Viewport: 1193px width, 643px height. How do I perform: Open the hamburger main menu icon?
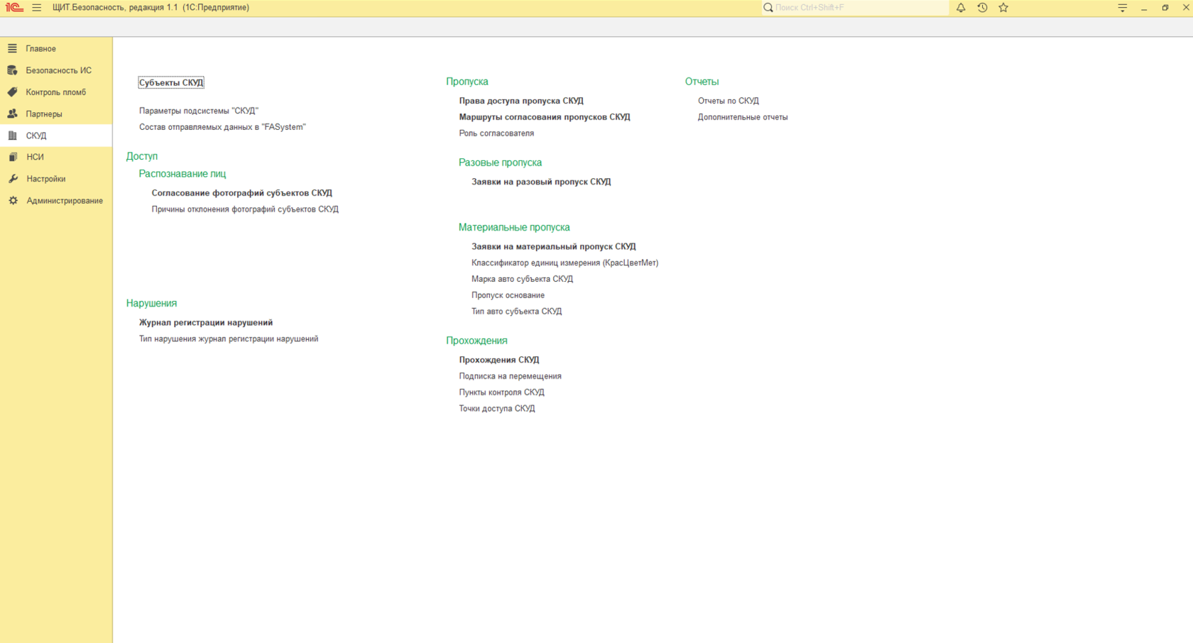(37, 8)
